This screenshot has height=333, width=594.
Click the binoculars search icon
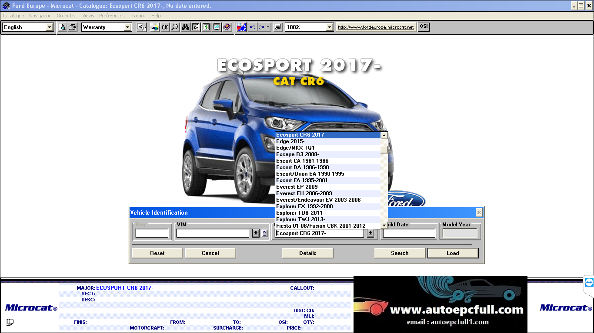(x=186, y=27)
